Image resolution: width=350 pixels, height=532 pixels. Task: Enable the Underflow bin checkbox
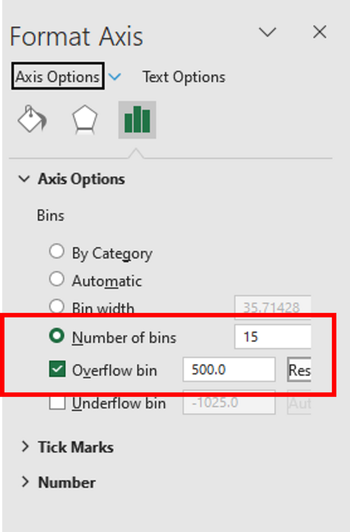pos(57,403)
